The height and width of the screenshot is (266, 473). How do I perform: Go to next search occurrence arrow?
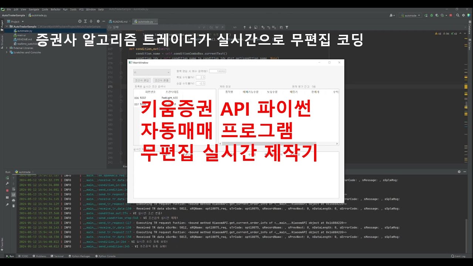coord(250,27)
